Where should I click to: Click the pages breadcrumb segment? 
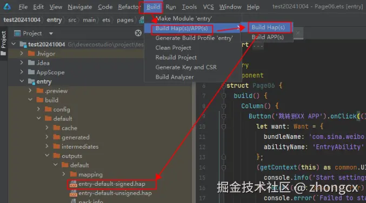(x=125, y=20)
